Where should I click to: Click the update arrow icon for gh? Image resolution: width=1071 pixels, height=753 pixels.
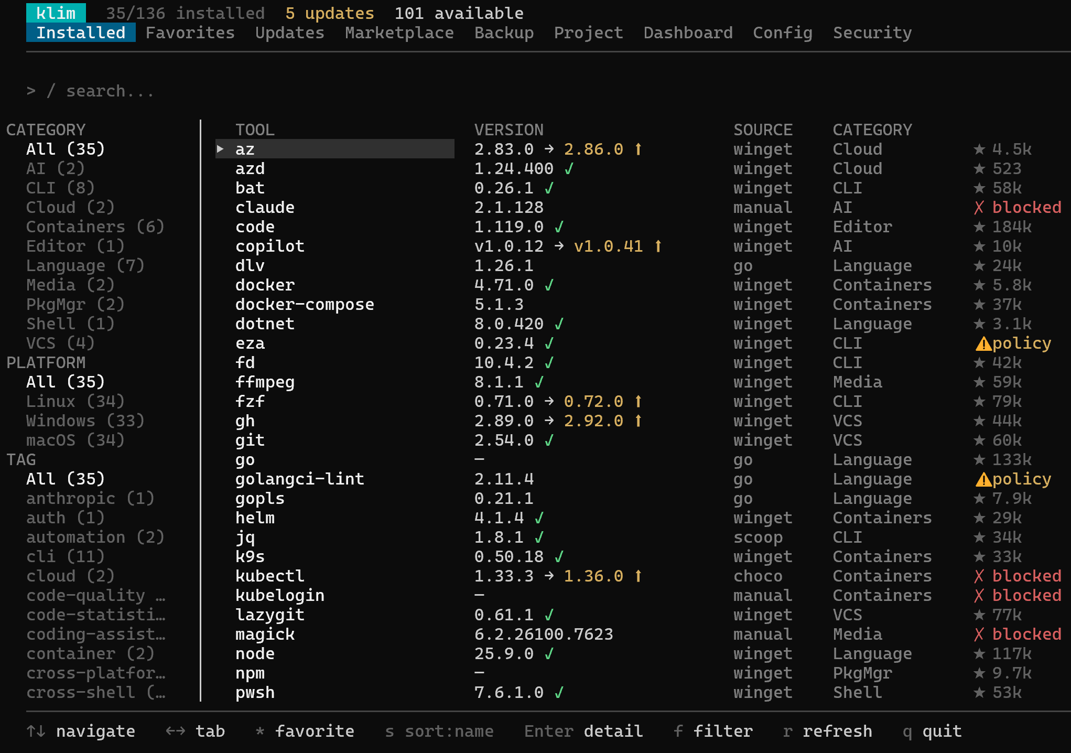tap(638, 421)
